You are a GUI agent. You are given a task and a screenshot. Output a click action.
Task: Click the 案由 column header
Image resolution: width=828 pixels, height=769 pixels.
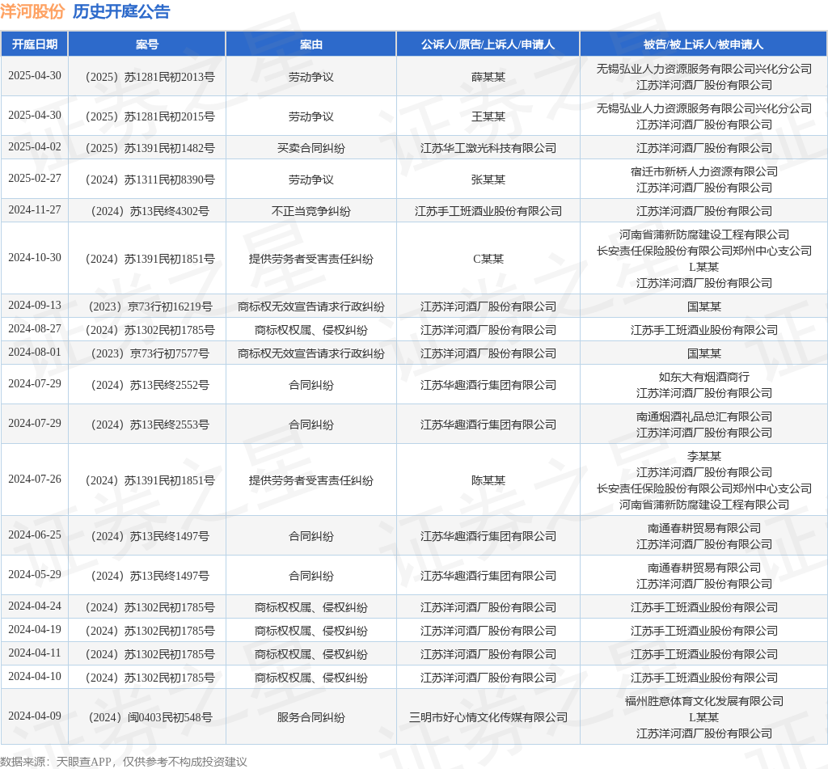[311, 44]
